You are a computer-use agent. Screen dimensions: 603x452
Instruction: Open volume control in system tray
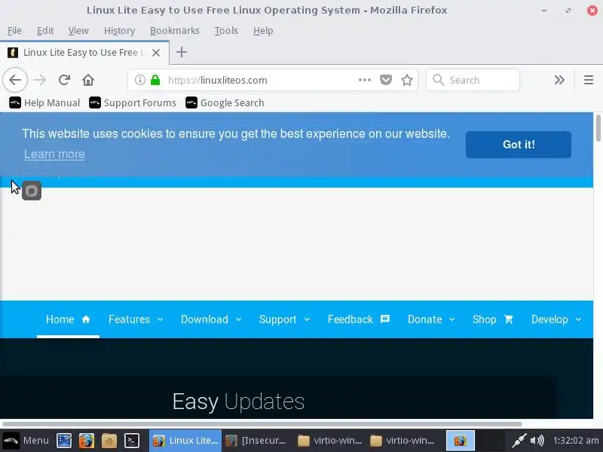[x=537, y=441]
